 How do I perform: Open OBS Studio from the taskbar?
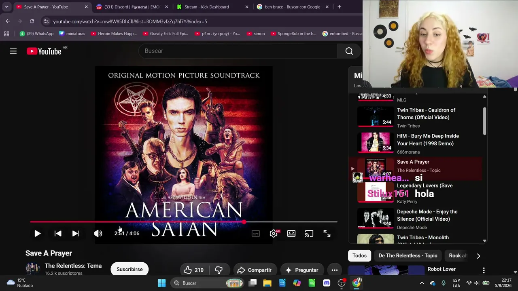(x=342, y=283)
